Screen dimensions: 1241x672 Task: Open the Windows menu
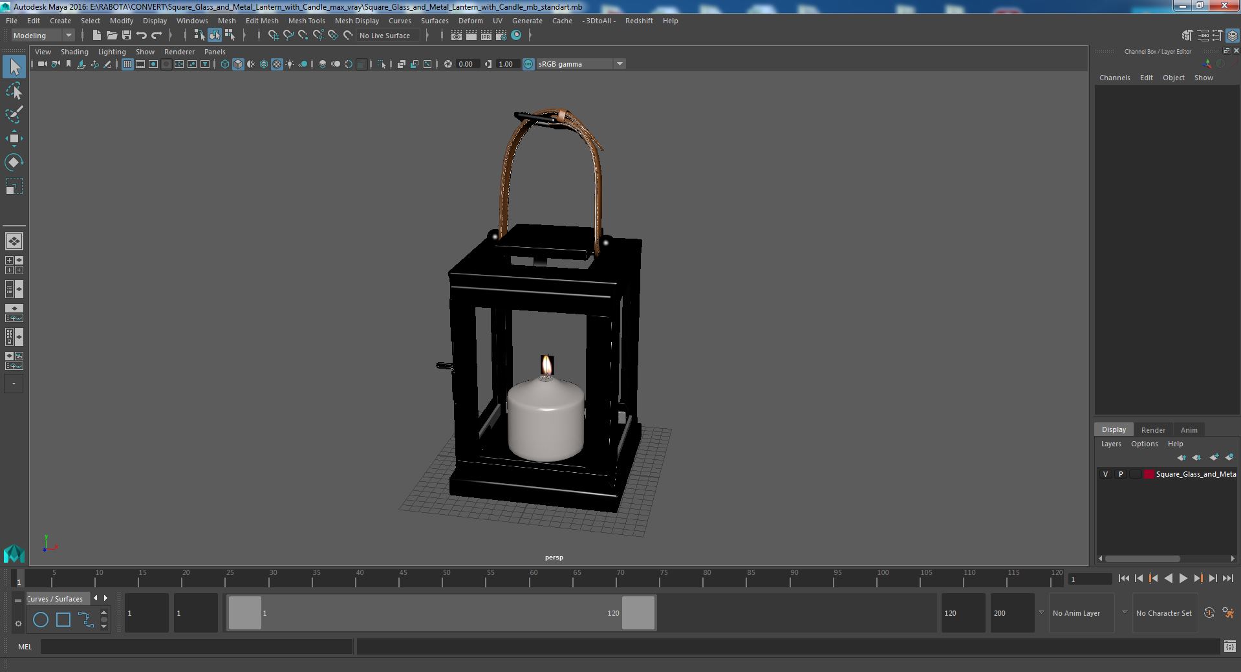click(192, 21)
